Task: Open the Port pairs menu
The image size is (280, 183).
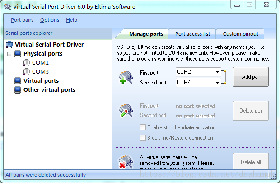Action: 22,20
